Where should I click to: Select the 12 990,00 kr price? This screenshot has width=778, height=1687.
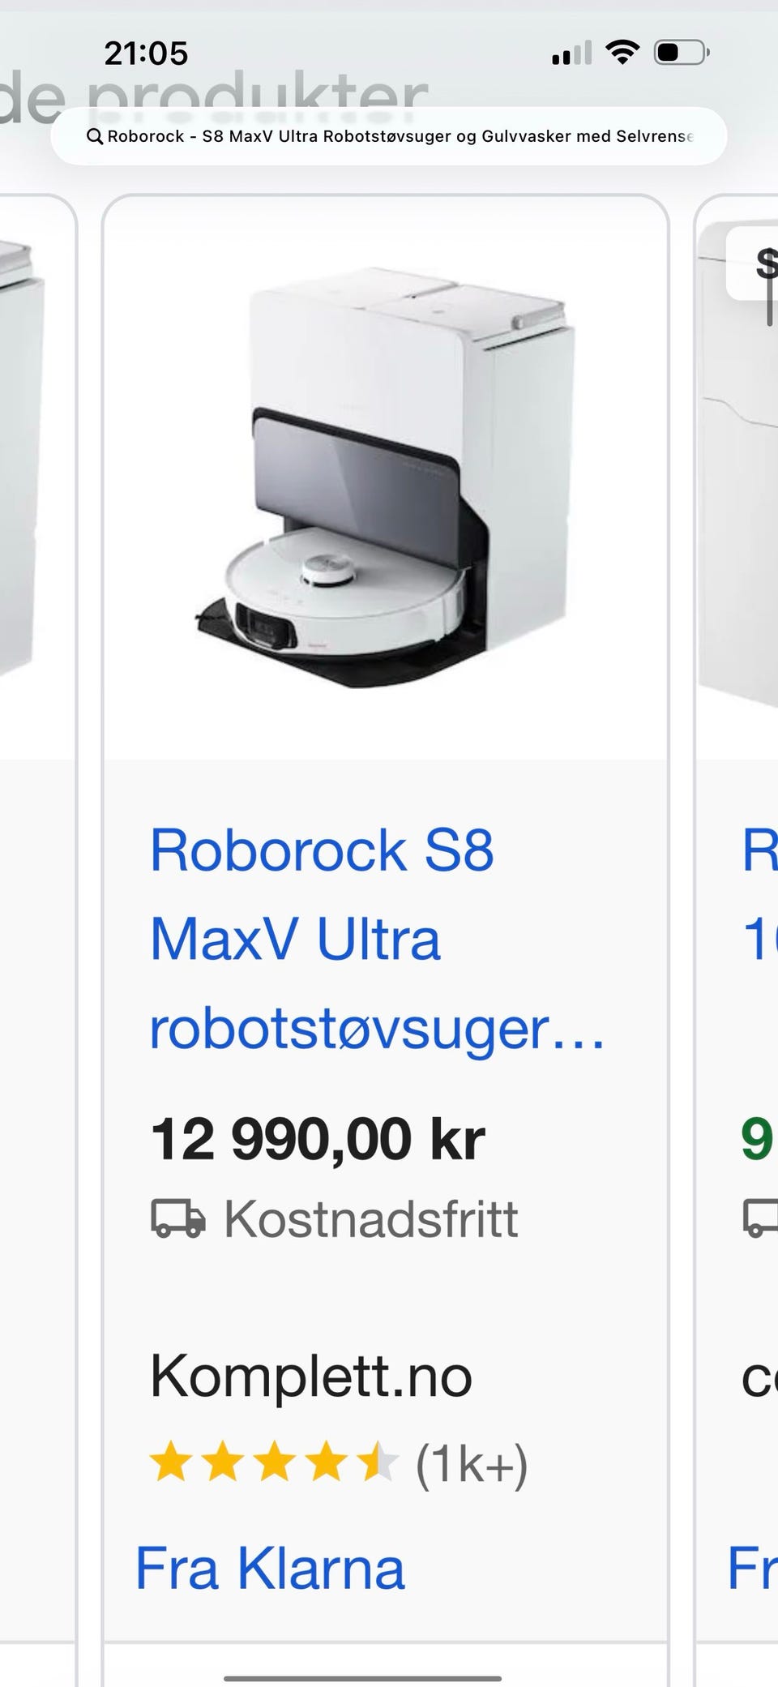click(318, 1138)
